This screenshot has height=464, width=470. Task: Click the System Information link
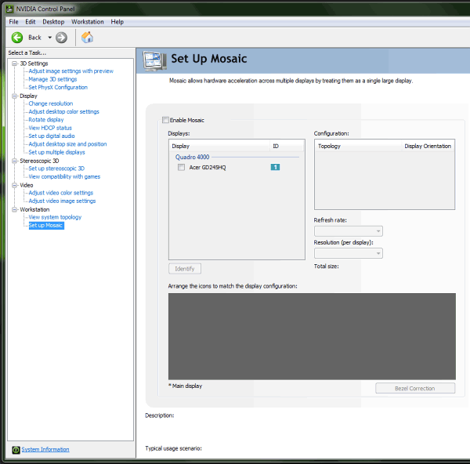[45, 449]
